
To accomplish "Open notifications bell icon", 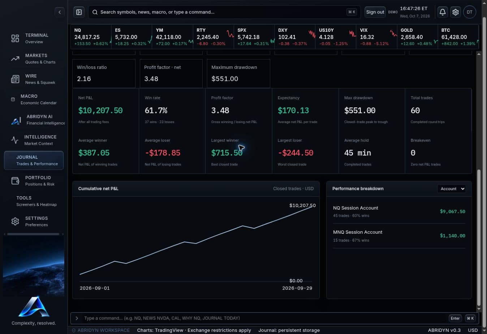I will [443, 12].
